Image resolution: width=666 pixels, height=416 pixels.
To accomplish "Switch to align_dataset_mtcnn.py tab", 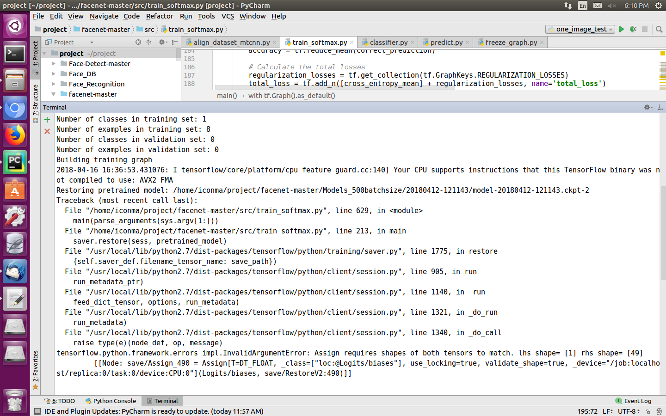I will pos(231,42).
